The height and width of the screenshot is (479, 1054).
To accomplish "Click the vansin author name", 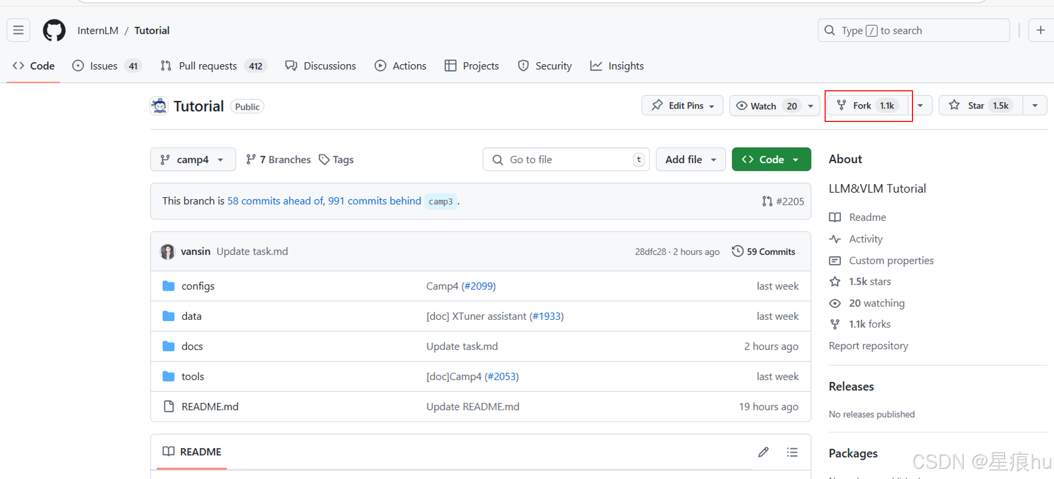I will click(195, 251).
